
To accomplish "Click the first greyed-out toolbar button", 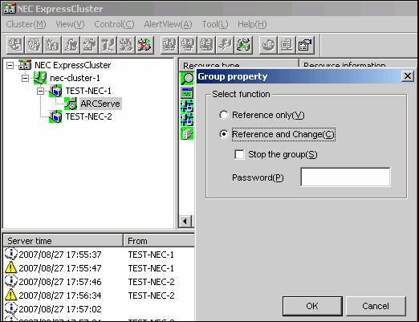I will click(x=15, y=45).
